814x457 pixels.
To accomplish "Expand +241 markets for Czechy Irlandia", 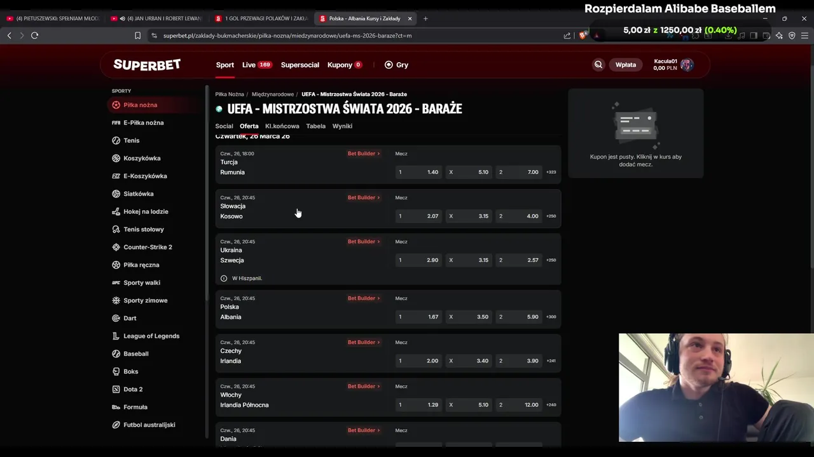I will point(551,361).
